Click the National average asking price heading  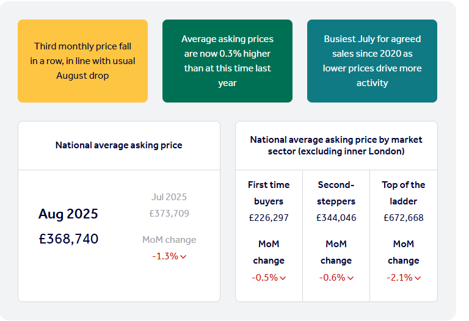[x=118, y=145]
